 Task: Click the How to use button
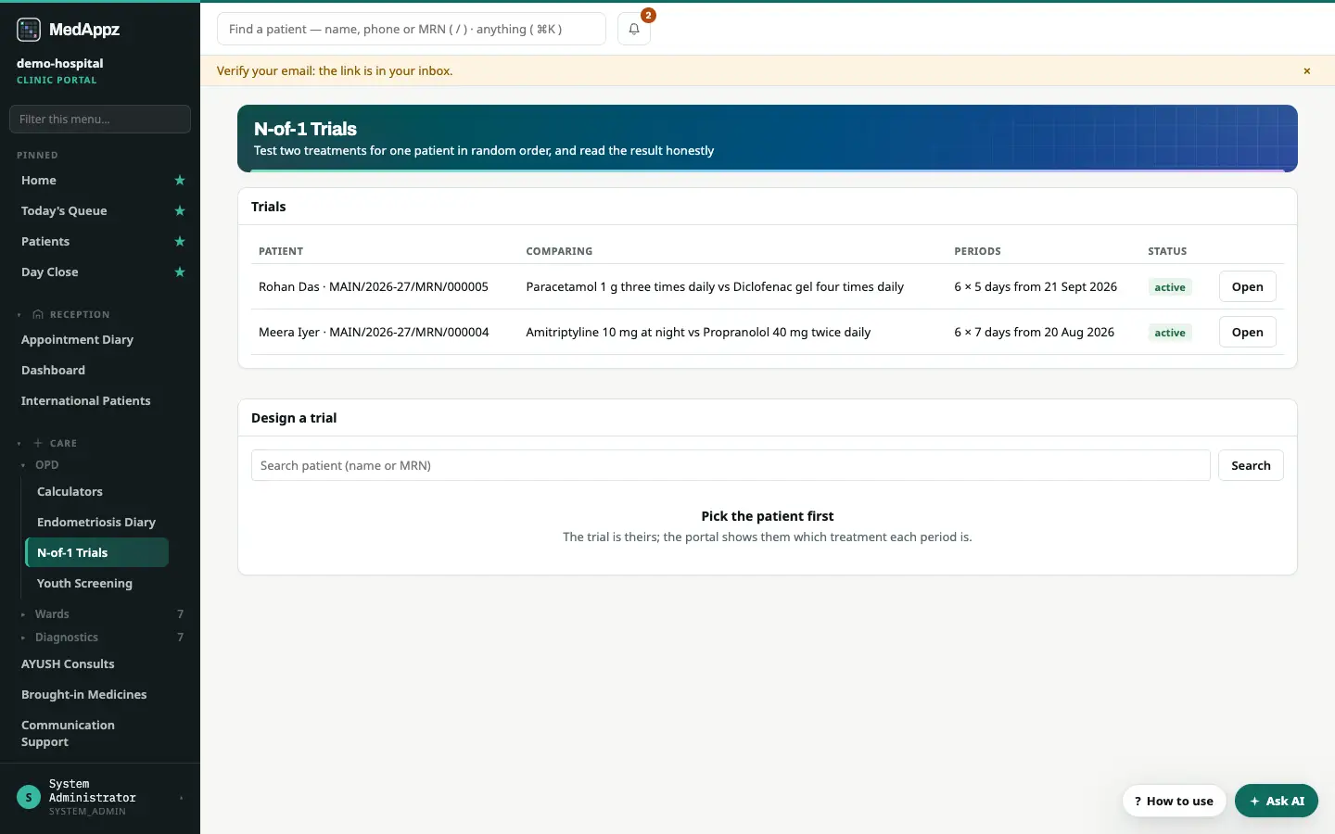point(1174,802)
